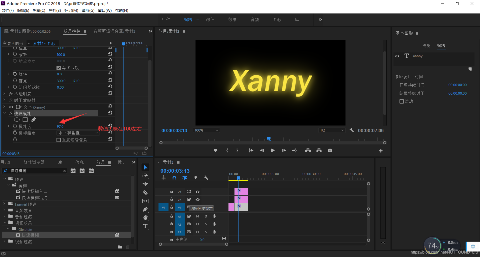480x257 pixels.
Task: Select the Hand tool
Action: point(145,218)
